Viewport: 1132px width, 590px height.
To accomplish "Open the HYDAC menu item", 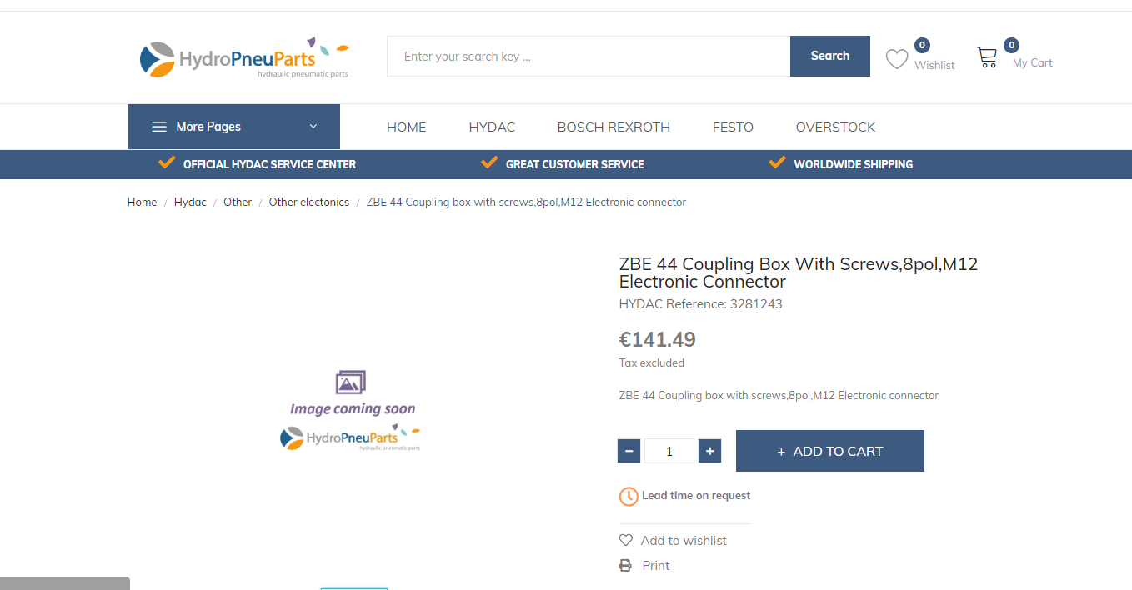I will [492, 127].
